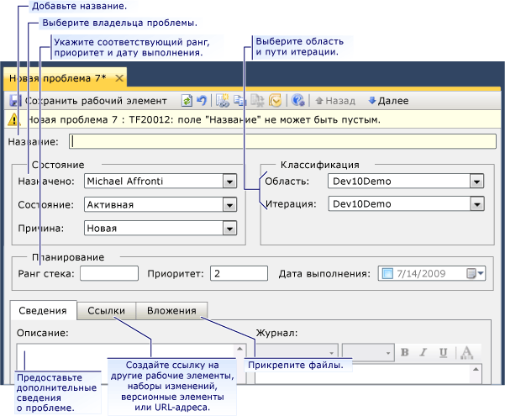
Task: Open the Назначено dropdown
Action: [229, 182]
